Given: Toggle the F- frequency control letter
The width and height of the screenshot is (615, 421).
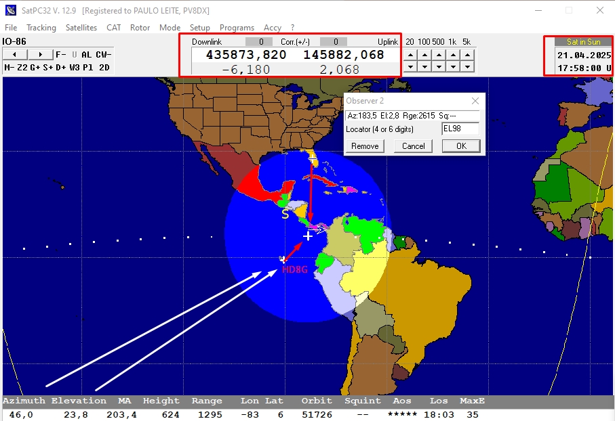Looking at the screenshot, I should tap(61, 54).
